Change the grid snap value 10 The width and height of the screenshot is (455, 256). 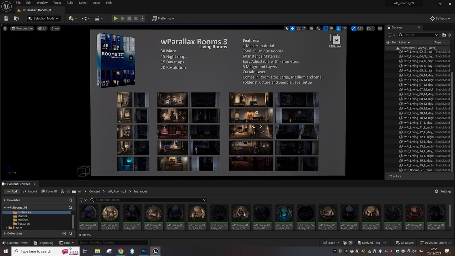click(x=331, y=28)
